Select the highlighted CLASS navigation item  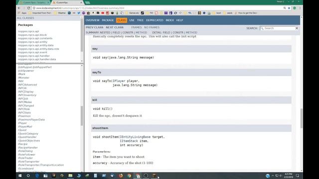pyautogui.click(x=122, y=20)
